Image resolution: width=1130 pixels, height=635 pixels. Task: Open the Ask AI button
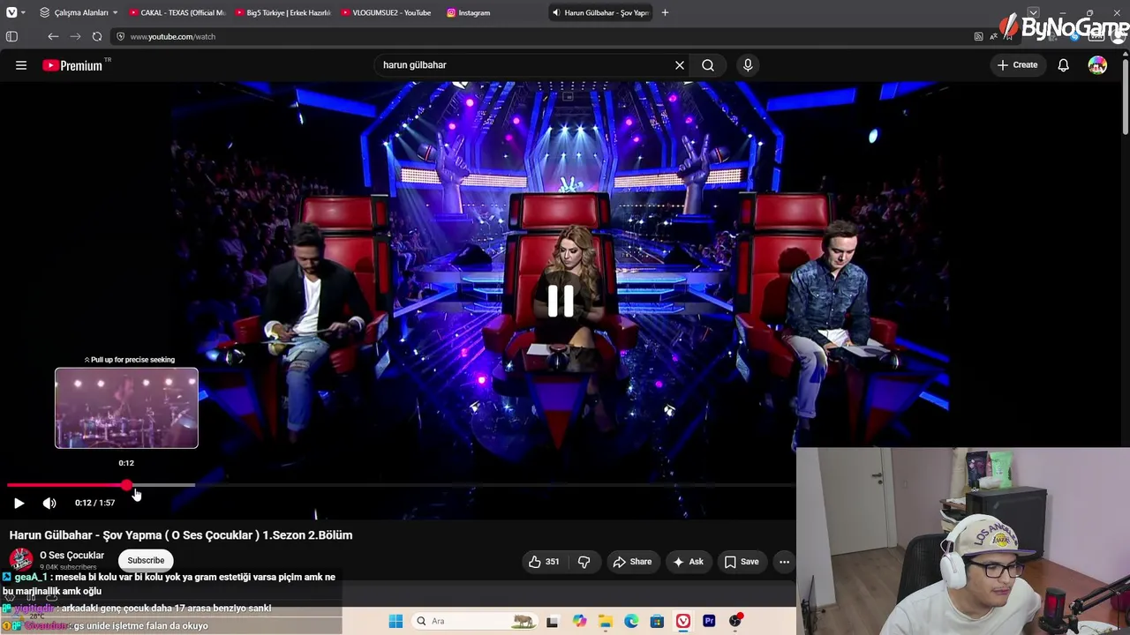[x=688, y=562]
